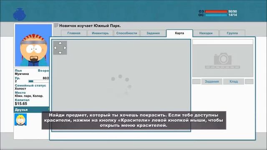
Task: Pan the map up with the arrow
Action: click(60, 43)
